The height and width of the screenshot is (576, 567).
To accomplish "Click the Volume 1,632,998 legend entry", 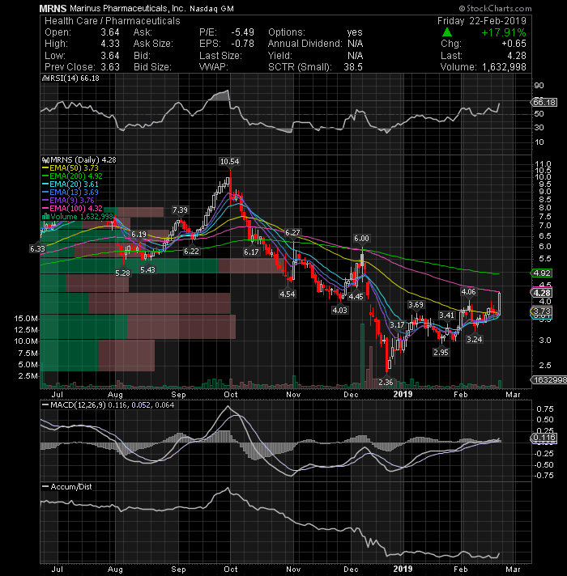I will (x=82, y=216).
